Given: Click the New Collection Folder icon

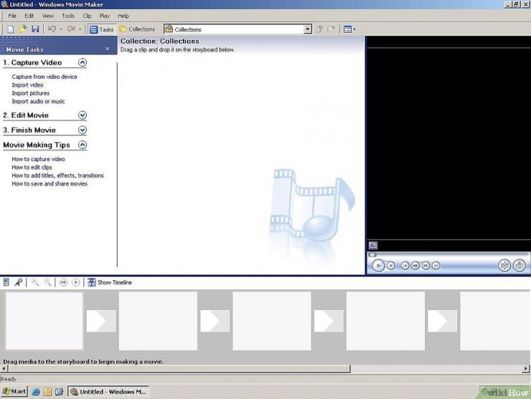Looking at the screenshot, I should coord(332,29).
